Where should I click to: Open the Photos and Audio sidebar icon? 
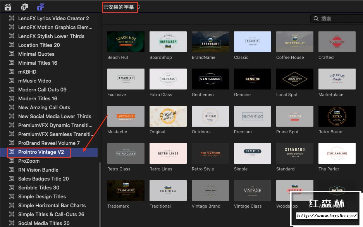point(24,7)
